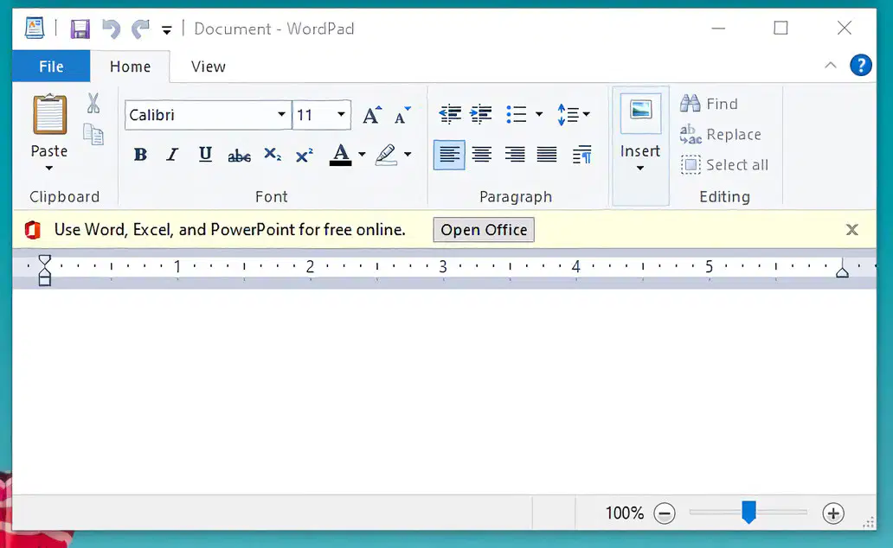This screenshot has height=548, width=893.
Task: Toggle strikethrough formatting
Action: tap(239, 155)
